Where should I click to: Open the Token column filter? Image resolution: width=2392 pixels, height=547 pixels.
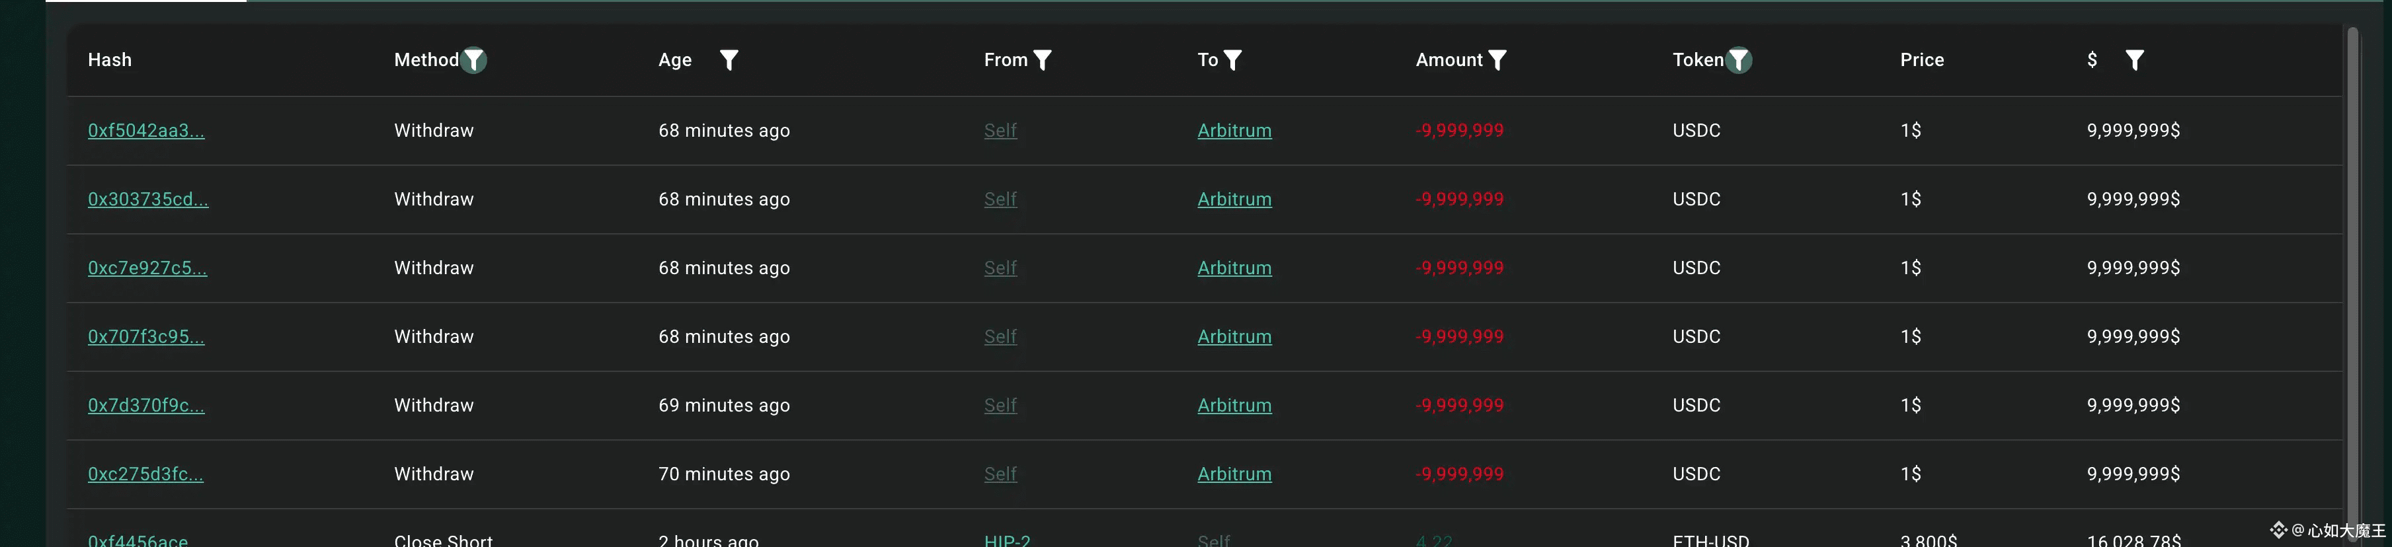pos(1738,60)
